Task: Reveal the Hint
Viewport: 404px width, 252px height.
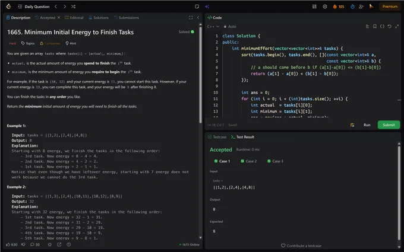Action: (x=71, y=43)
